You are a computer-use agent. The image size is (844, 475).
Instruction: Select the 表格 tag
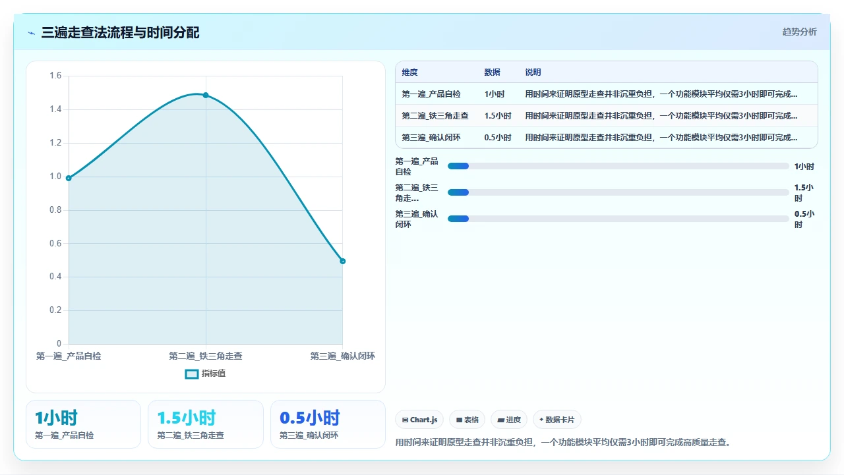[x=467, y=420]
